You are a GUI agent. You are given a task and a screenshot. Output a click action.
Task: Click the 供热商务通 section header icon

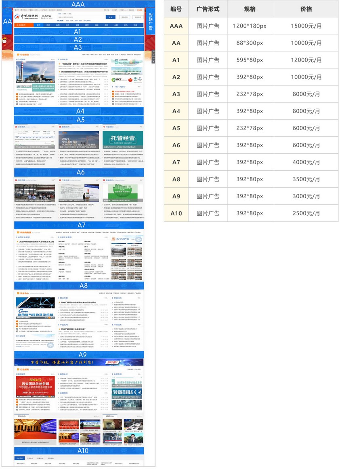(x=19, y=232)
